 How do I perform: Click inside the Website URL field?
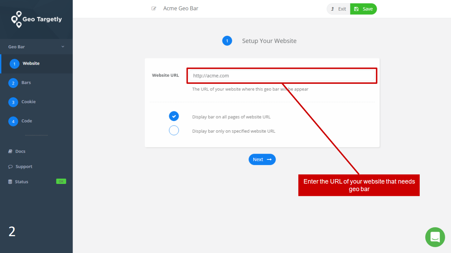point(281,75)
